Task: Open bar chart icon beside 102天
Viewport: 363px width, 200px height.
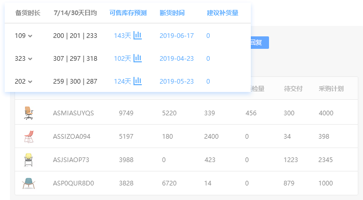Action: (138, 58)
